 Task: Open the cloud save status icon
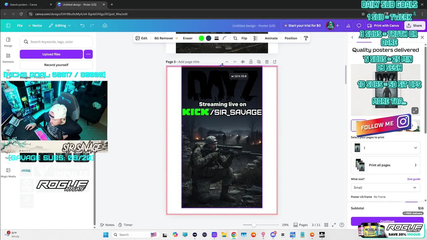pos(105,25)
